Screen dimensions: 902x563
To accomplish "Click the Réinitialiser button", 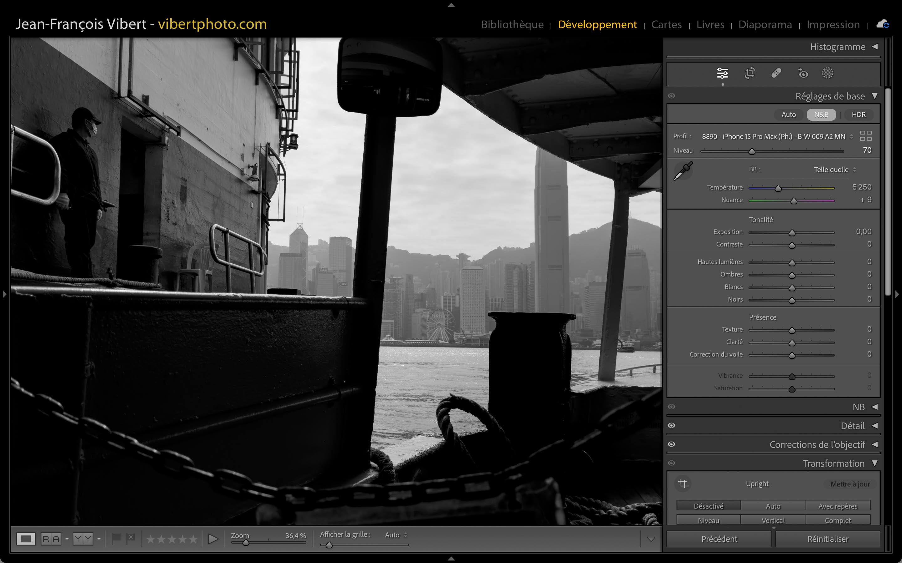I will click(x=827, y=539).
